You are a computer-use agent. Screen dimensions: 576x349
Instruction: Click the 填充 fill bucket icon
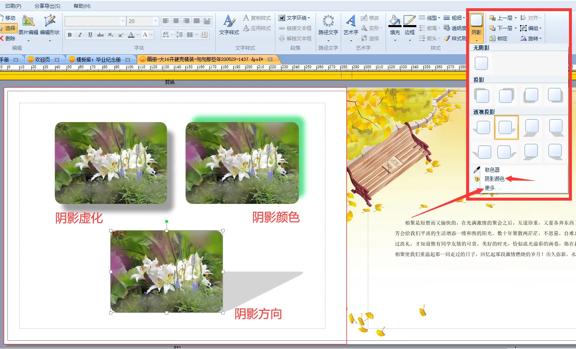point(395,21)
